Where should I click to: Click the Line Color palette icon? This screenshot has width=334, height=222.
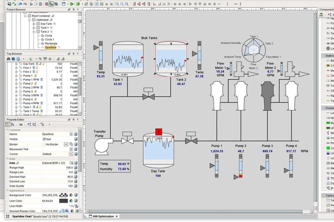pos(71,201)
